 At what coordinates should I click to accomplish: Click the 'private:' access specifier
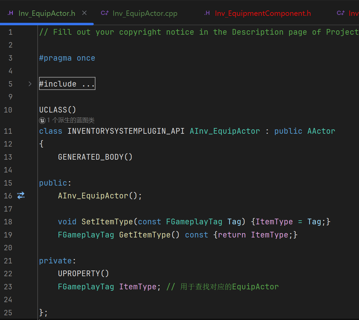tap(57, 261)
